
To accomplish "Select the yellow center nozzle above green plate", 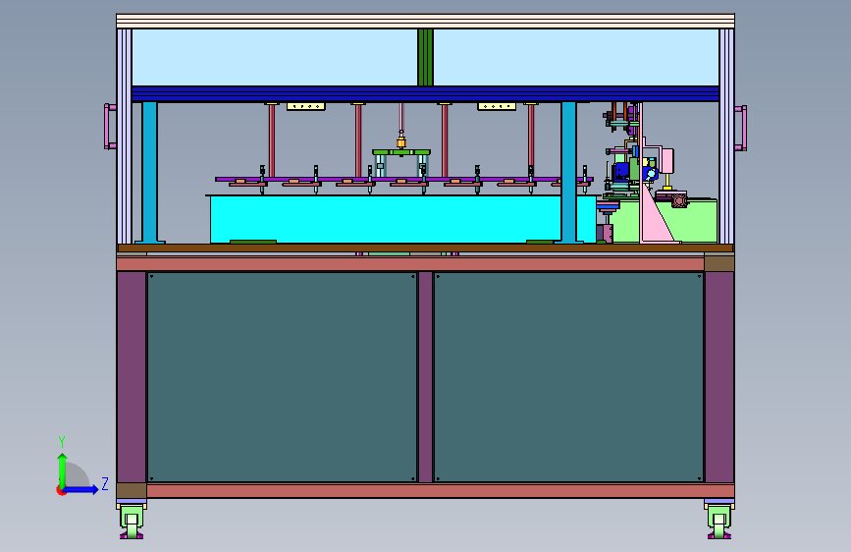I will coord(401,142).
